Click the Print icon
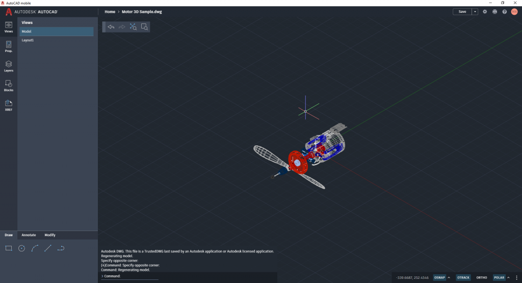This screenshot has width=522, height=283. pyautogui.click(x=494, y=12)
